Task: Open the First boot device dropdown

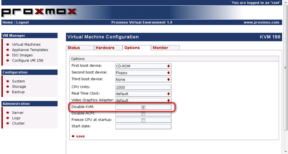Action: click(x=143, y=66)
